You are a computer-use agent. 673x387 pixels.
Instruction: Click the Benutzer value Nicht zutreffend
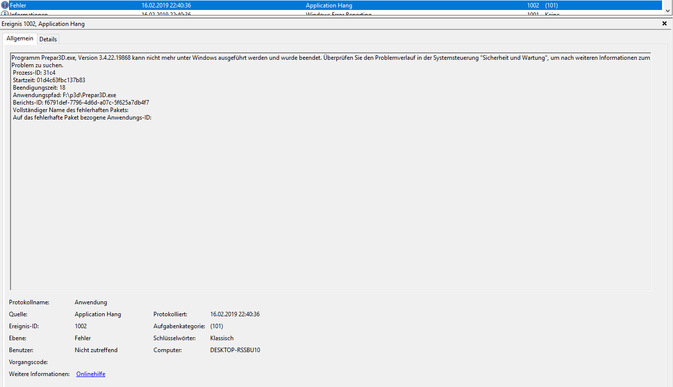[x=96, y=350]
